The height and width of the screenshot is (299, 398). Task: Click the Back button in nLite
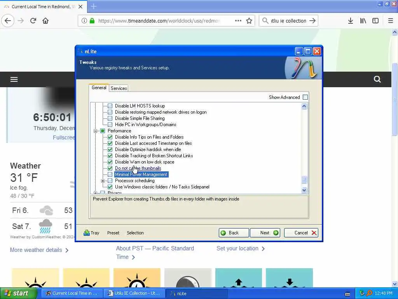pyautogui.click(x=234, y=233)
